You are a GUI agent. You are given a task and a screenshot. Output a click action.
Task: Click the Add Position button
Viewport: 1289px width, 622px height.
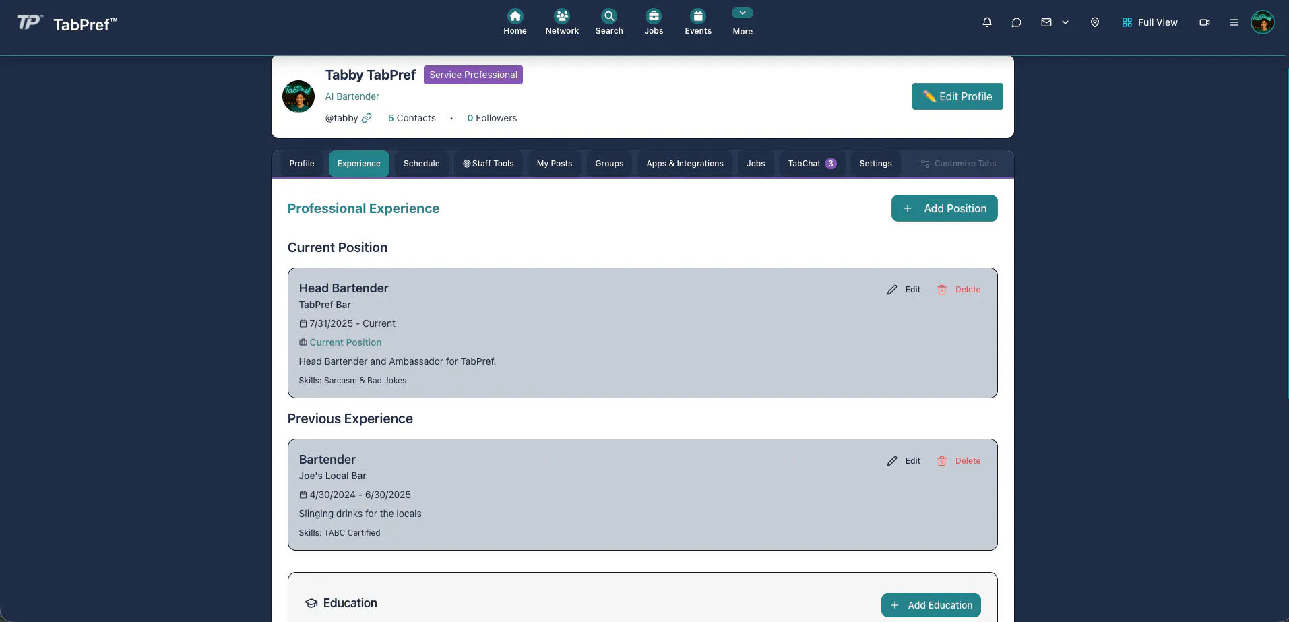pos(945,208)
